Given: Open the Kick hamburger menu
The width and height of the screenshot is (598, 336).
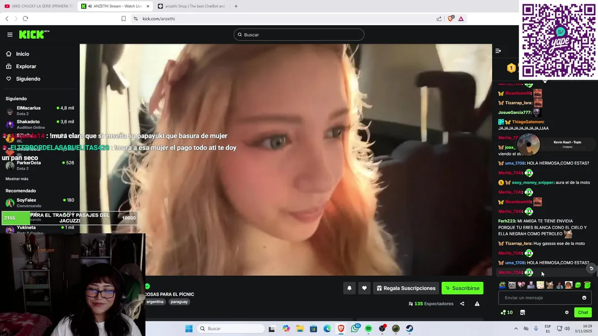Looking at the screenshot, I should (10, 35).
